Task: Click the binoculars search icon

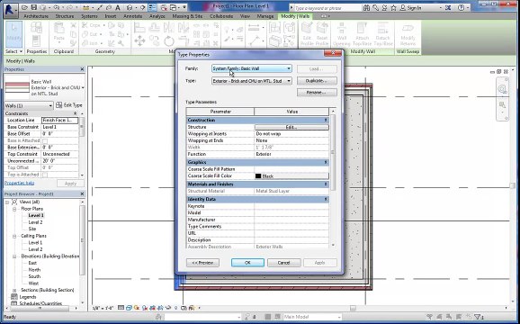Action: tap(366, 7)
